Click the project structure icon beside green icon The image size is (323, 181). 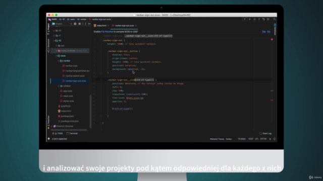pos(268,19)
